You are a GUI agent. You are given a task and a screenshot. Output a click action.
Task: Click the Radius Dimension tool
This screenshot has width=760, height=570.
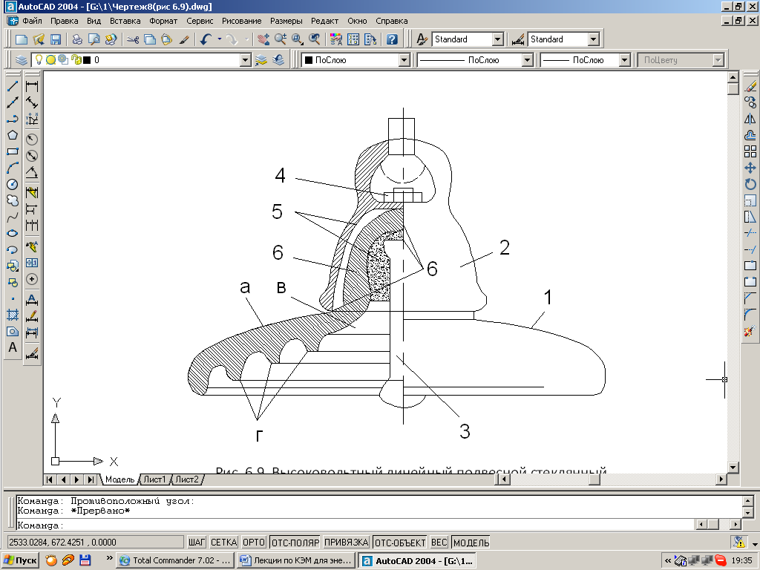[32, 139]
